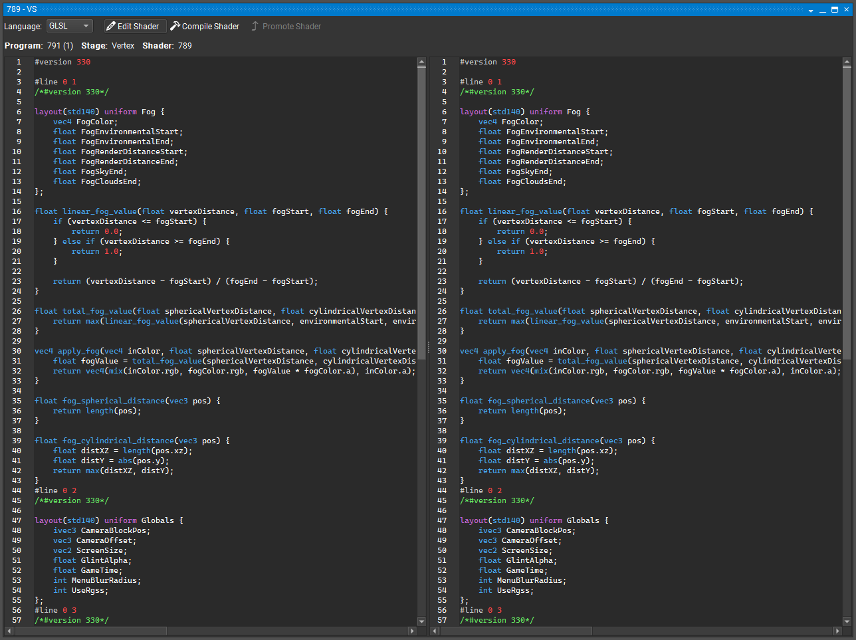Maximize the shader viewer window
The height and width of the screenshot is (640, 856).
coord(835,10)
